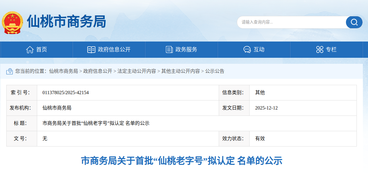Select the 互动 navigation item
The image size is (368, 173).
click(x=259, y=50)
